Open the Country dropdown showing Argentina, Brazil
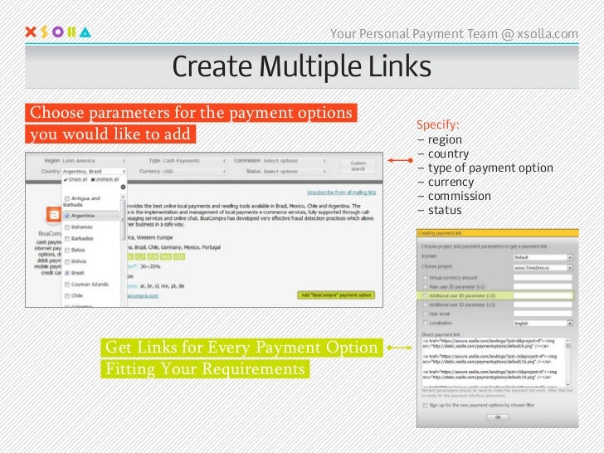 tap(94, 171)
